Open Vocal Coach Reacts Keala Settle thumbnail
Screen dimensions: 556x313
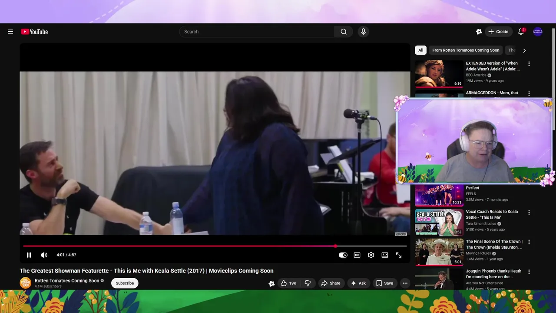[x=439, y=222]
